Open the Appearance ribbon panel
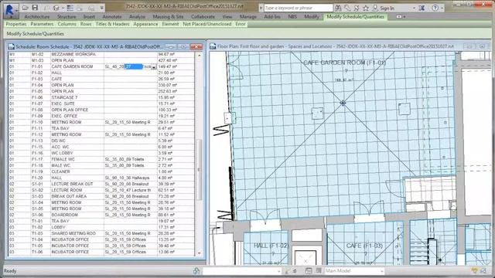The width and height of the screenshot is (495, 278). tap(145, 24)
